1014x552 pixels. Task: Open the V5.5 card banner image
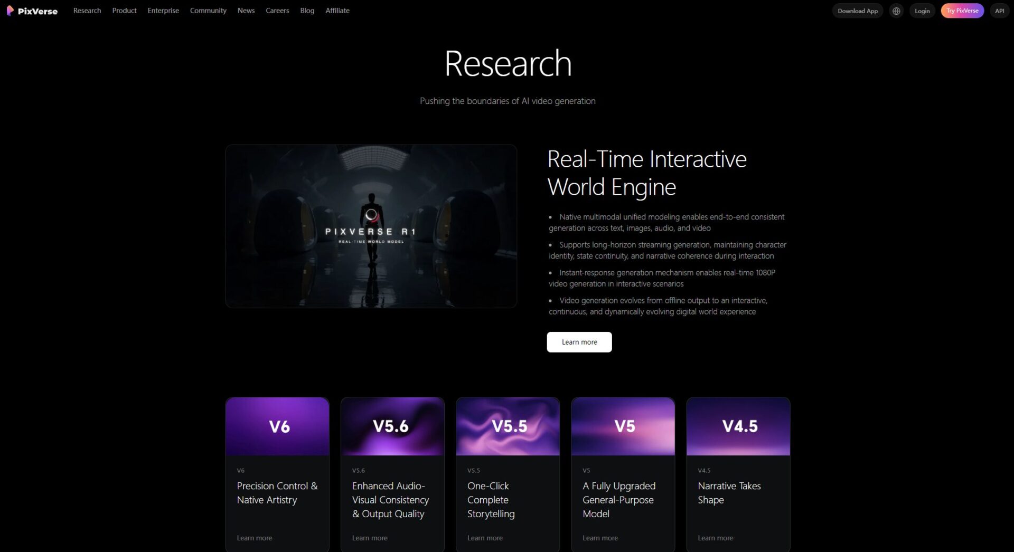(508, 426)
